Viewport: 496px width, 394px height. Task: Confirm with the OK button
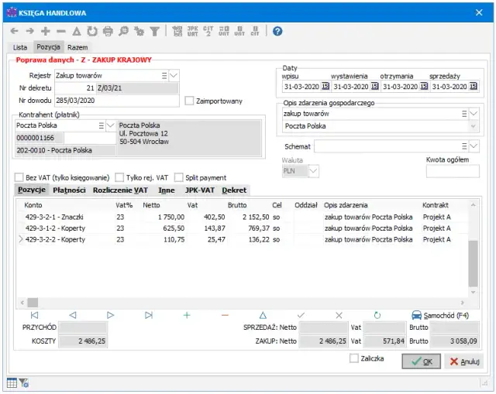[x=421, y=361]
